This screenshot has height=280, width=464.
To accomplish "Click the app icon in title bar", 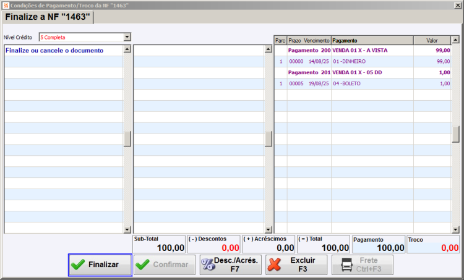I will (x=6, y=6).
